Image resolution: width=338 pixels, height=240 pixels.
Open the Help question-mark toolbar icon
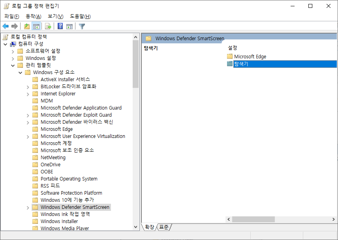tap(60, 26)
